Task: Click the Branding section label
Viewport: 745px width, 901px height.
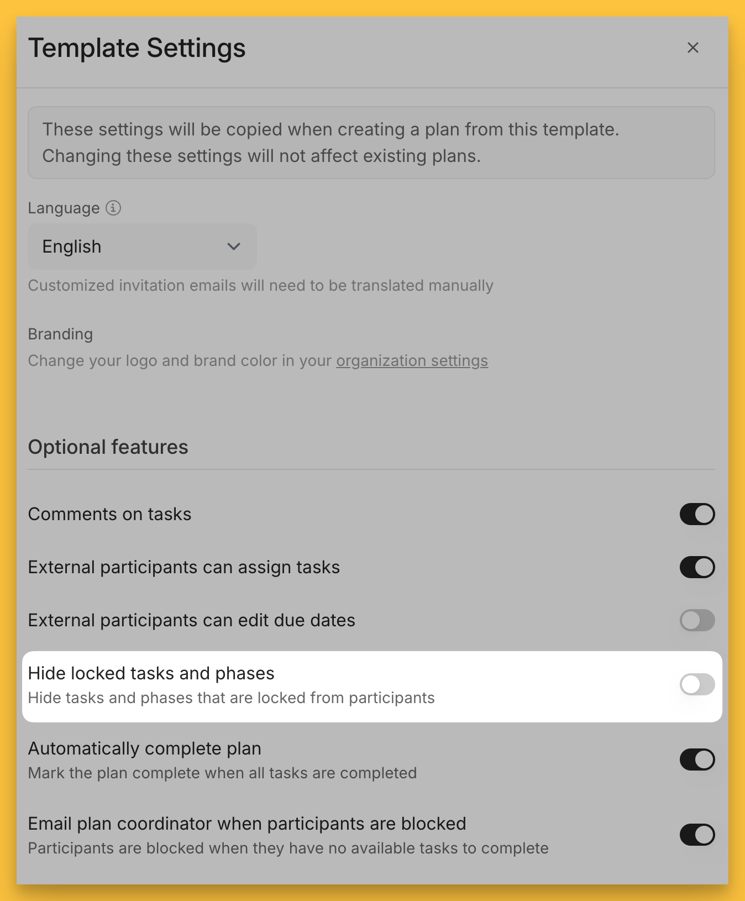Action: point(60,334)
